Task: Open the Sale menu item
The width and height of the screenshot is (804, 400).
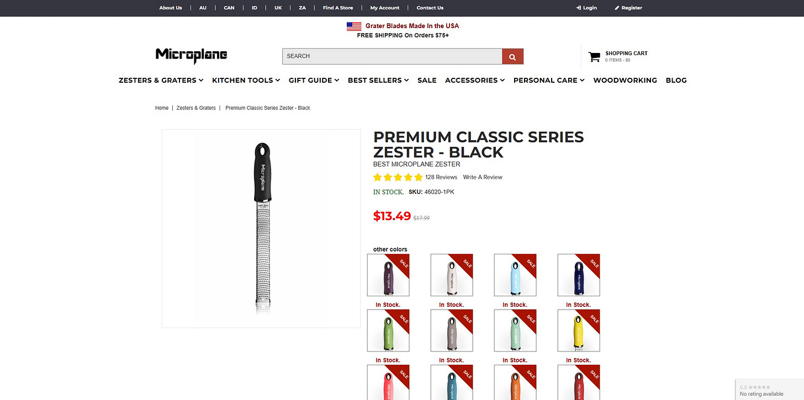Action: (427, 80)
